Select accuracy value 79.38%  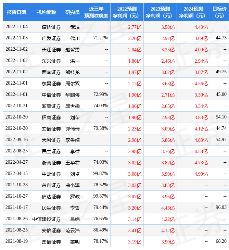pyautogui.click(x=101, y=128)
